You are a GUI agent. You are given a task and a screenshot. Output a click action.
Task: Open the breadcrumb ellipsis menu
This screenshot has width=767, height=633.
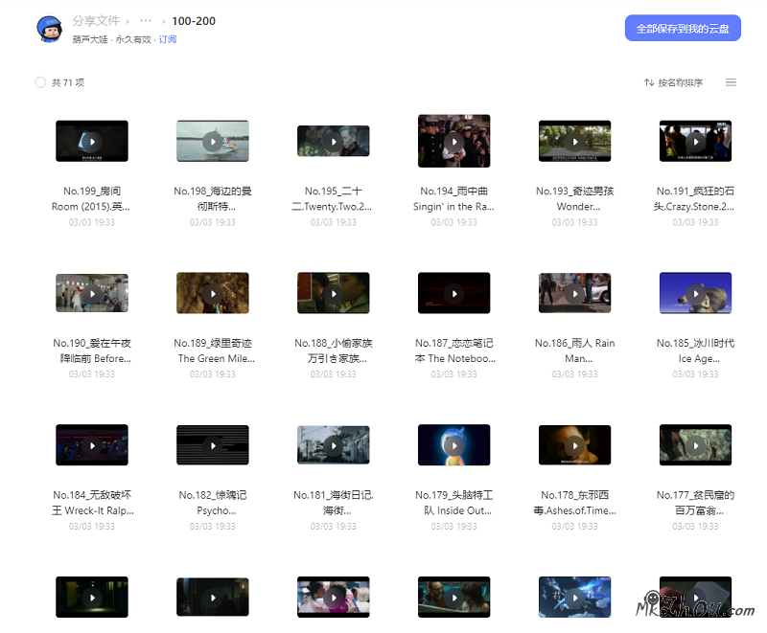pos(146,21)
